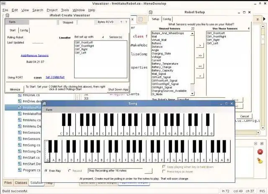Move selected sensor right with > button
Viewport: 268px width, 194px height.
[200, 46]
